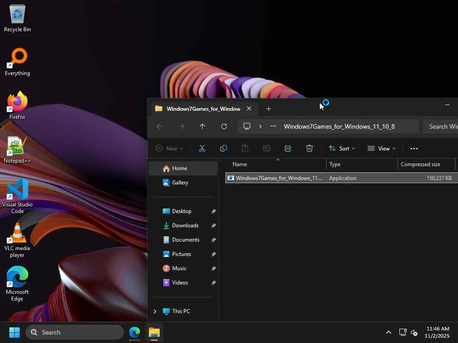
Task: Sort by the Compressed size column header
Action: (420, 164)
